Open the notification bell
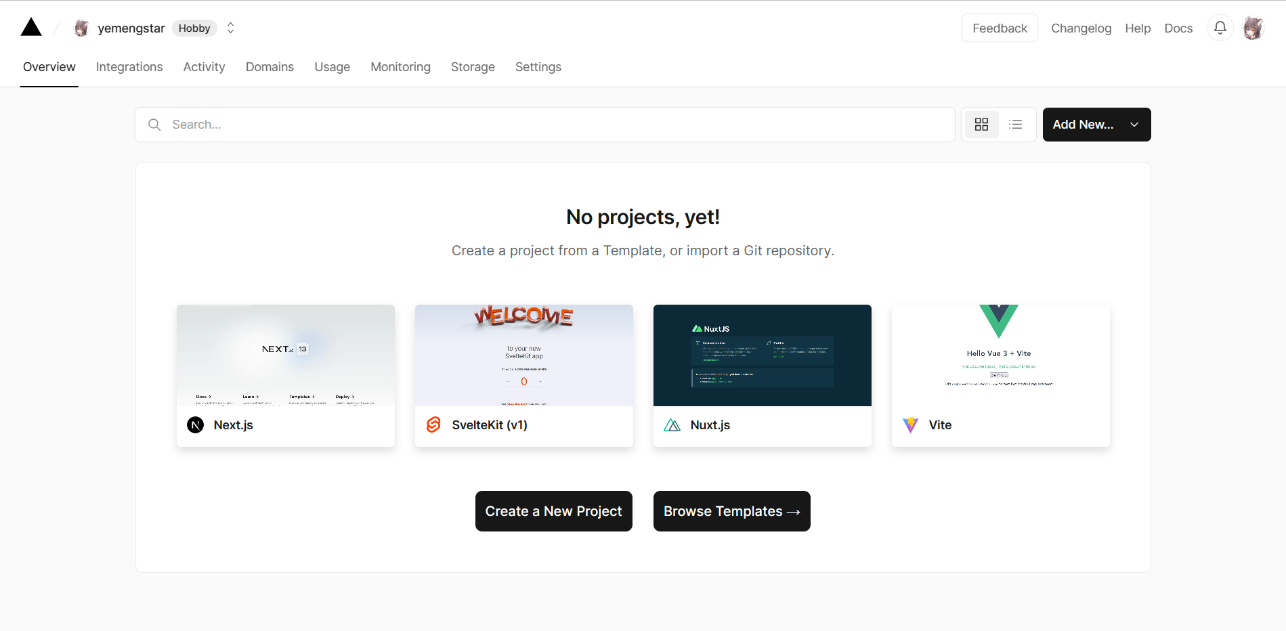This screenshot has height=631, width=1286. click(1220, 28)
